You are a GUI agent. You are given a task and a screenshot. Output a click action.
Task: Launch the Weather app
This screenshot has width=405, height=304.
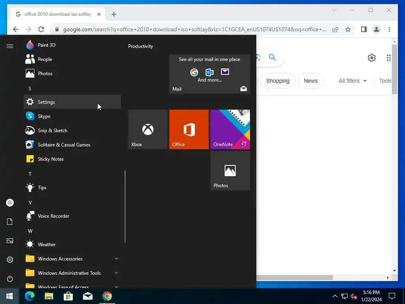(x=72, y=244)
